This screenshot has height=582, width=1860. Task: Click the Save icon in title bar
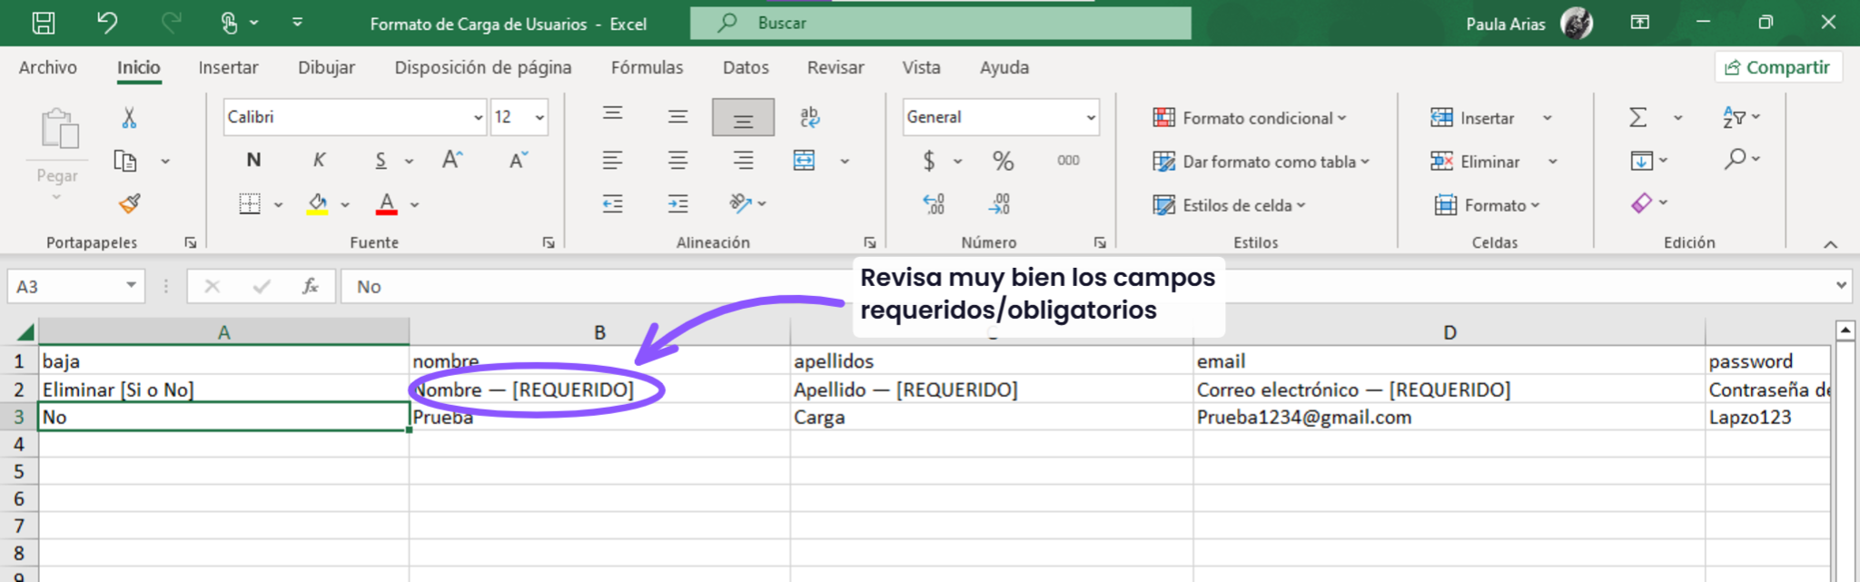point(43,23)
